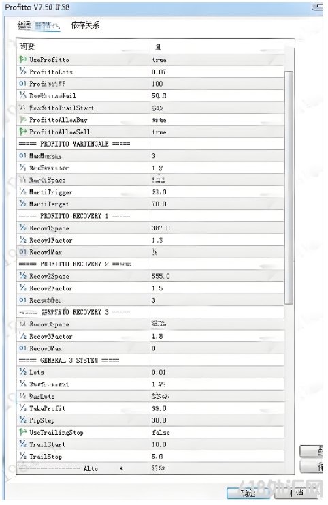The height and width of the screenshot is (505, 328).
Task: Select the 'ProfittoAllowBuy' variable name
Action: point(59,120)
